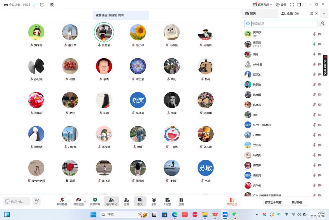Open the 宫格布局 layout dropdown

coord(262,5)
